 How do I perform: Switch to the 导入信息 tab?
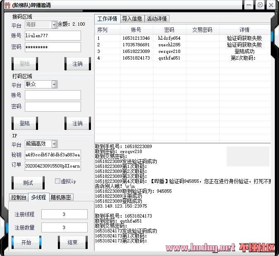pos(132,19)
